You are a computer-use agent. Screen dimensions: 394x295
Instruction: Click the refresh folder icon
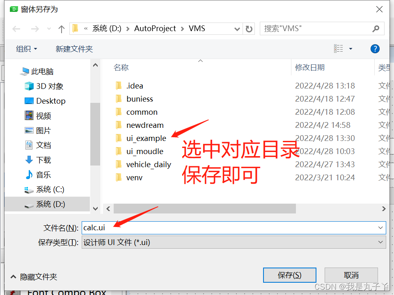coord(249,29)
